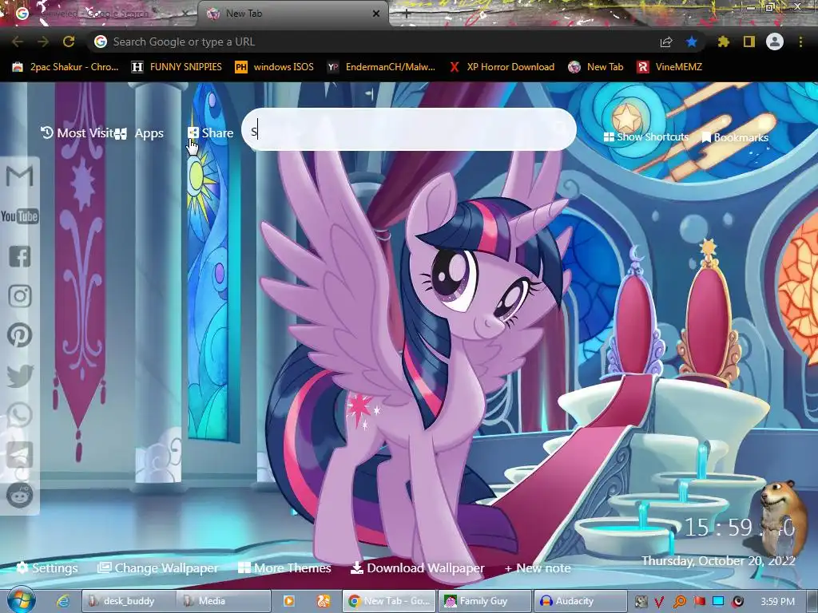Click the page search box
The width and height of the screenshot is (818, 613).
(409, 129)
